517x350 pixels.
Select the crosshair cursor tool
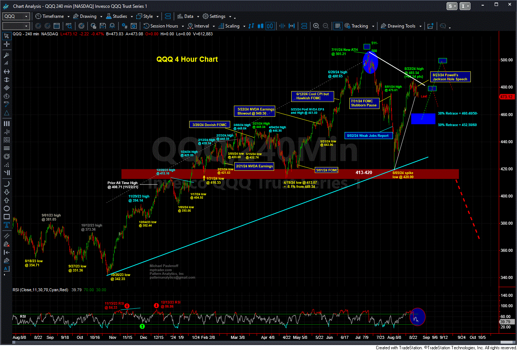[6, 44]
